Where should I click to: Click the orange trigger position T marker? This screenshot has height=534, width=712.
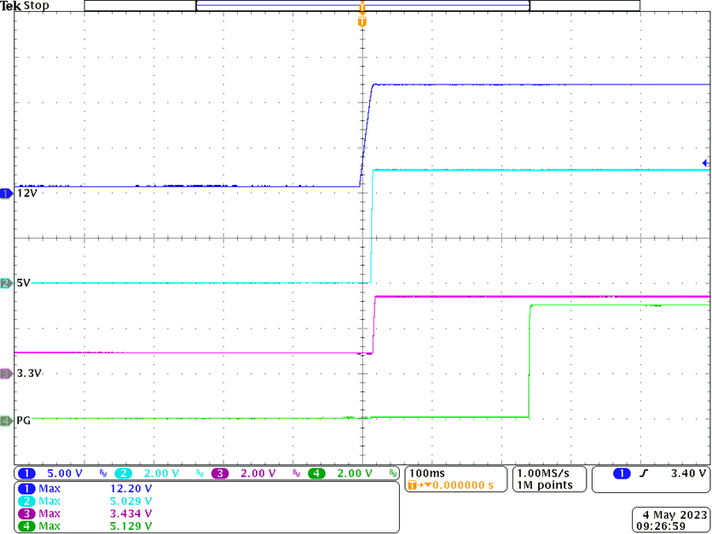click(362, 20)
